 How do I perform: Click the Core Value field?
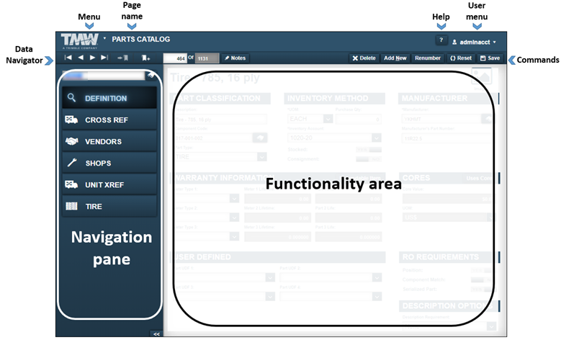[x=449, y=199]
